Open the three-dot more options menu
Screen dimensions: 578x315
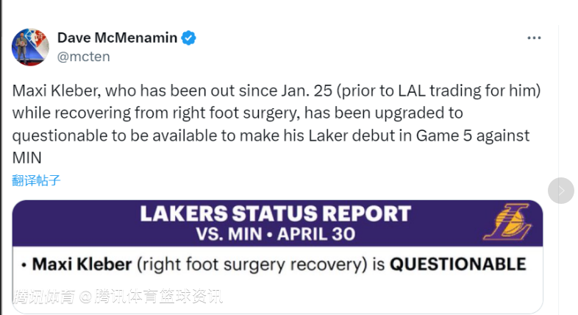pos(535,38)
